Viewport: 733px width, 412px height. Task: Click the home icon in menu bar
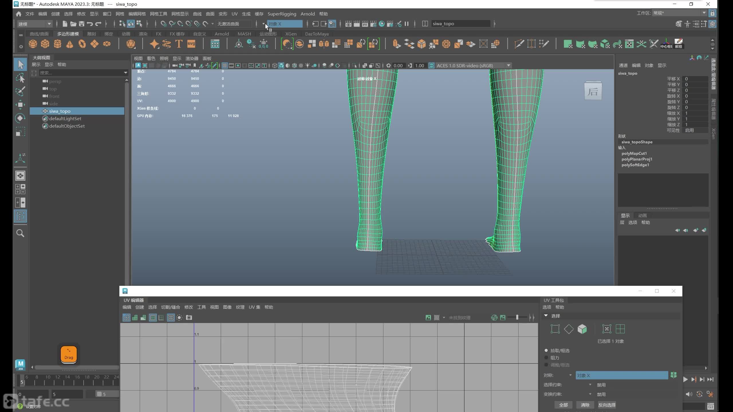[x=19, y=14]
